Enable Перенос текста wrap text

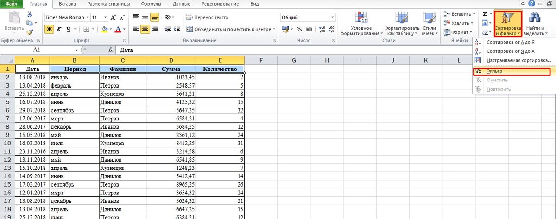click(208, 17)
